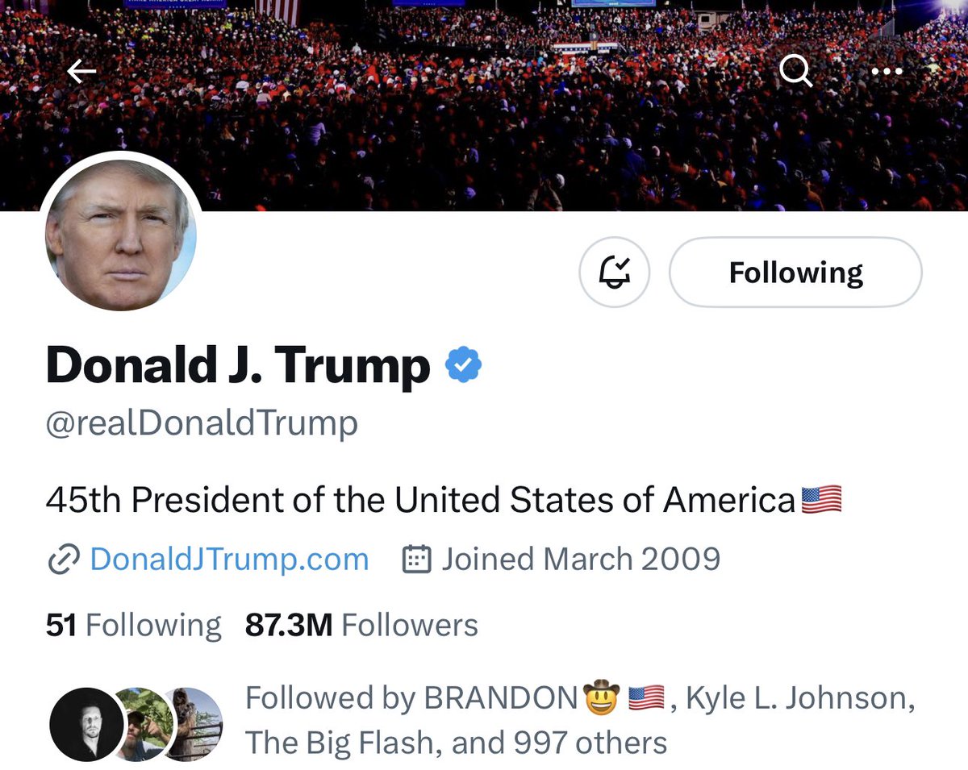Open the three-dot more options menu
This screenshot has width=968, height=770.
click(x=887, y=73)
